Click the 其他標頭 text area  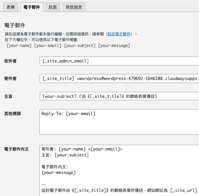[x=119, y=122]
